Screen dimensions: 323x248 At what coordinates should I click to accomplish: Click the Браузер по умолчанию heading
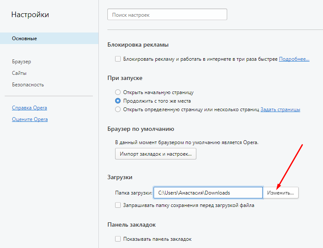click(141, 129)
